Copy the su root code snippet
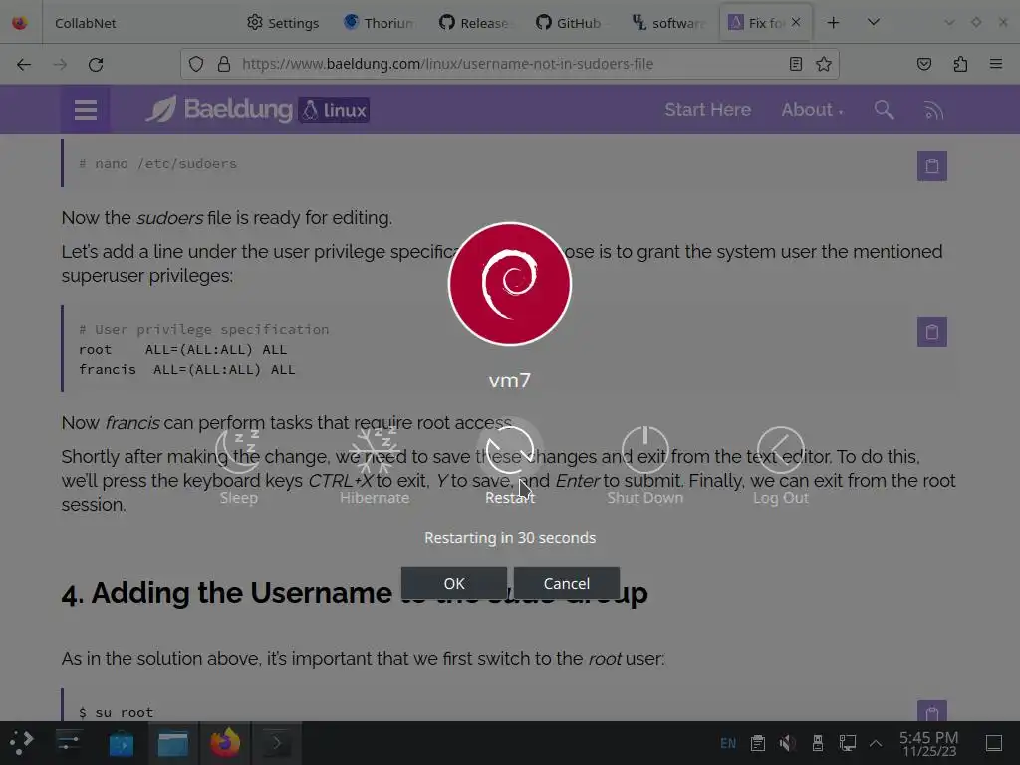This screenshot has height=765, width=1020. [x=932, y=711]
